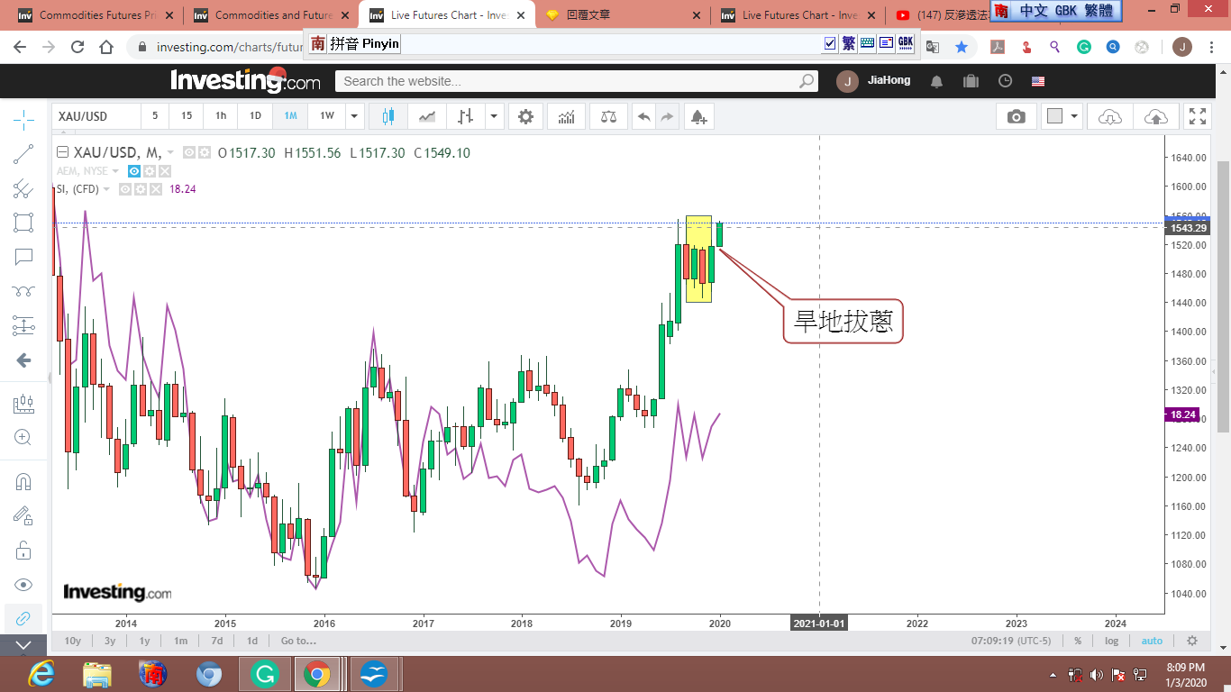
Task: Select the 1M monthly interval
Action: [290, 116]
